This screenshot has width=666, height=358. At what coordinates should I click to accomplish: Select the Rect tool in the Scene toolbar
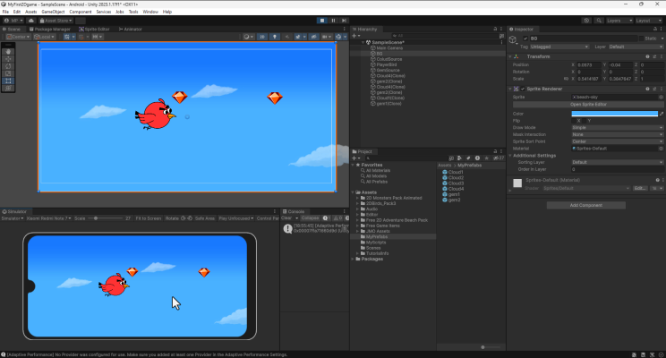pos(8,81)
